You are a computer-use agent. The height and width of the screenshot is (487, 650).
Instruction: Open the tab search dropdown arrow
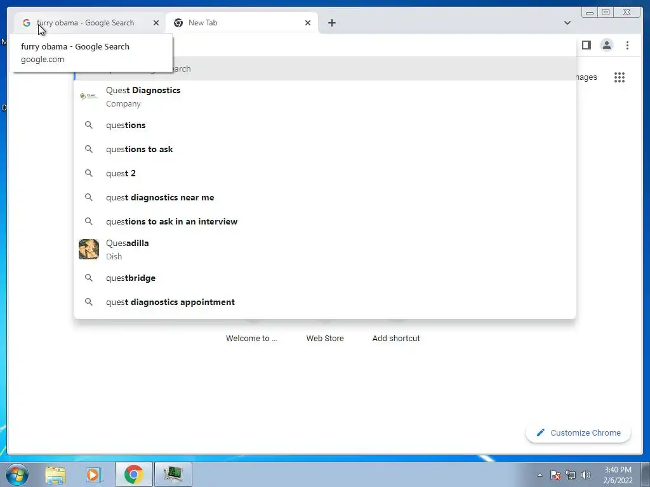[x=567, y=23]
